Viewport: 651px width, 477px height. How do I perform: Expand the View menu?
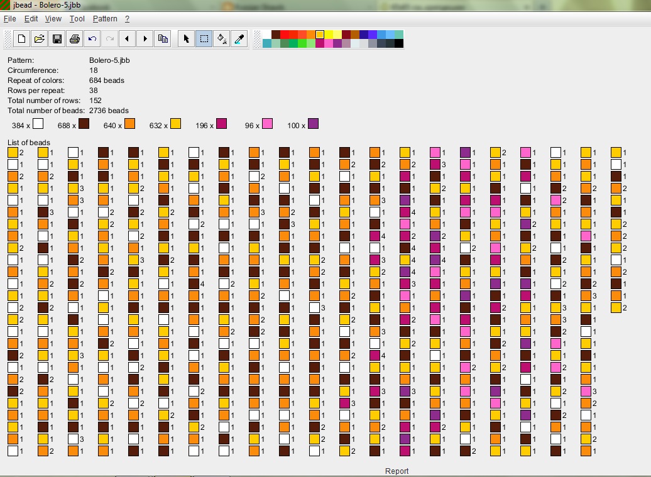(53, 19)
